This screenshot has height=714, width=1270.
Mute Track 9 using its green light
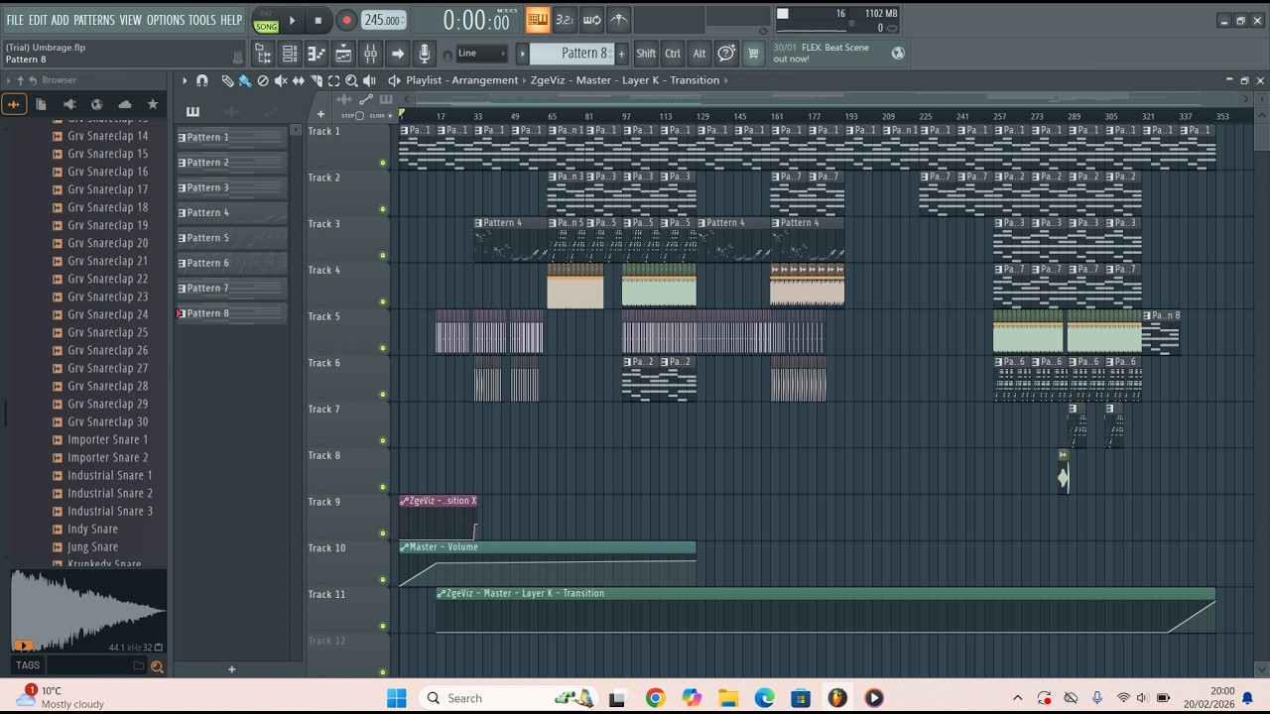[x=383, y=534]
